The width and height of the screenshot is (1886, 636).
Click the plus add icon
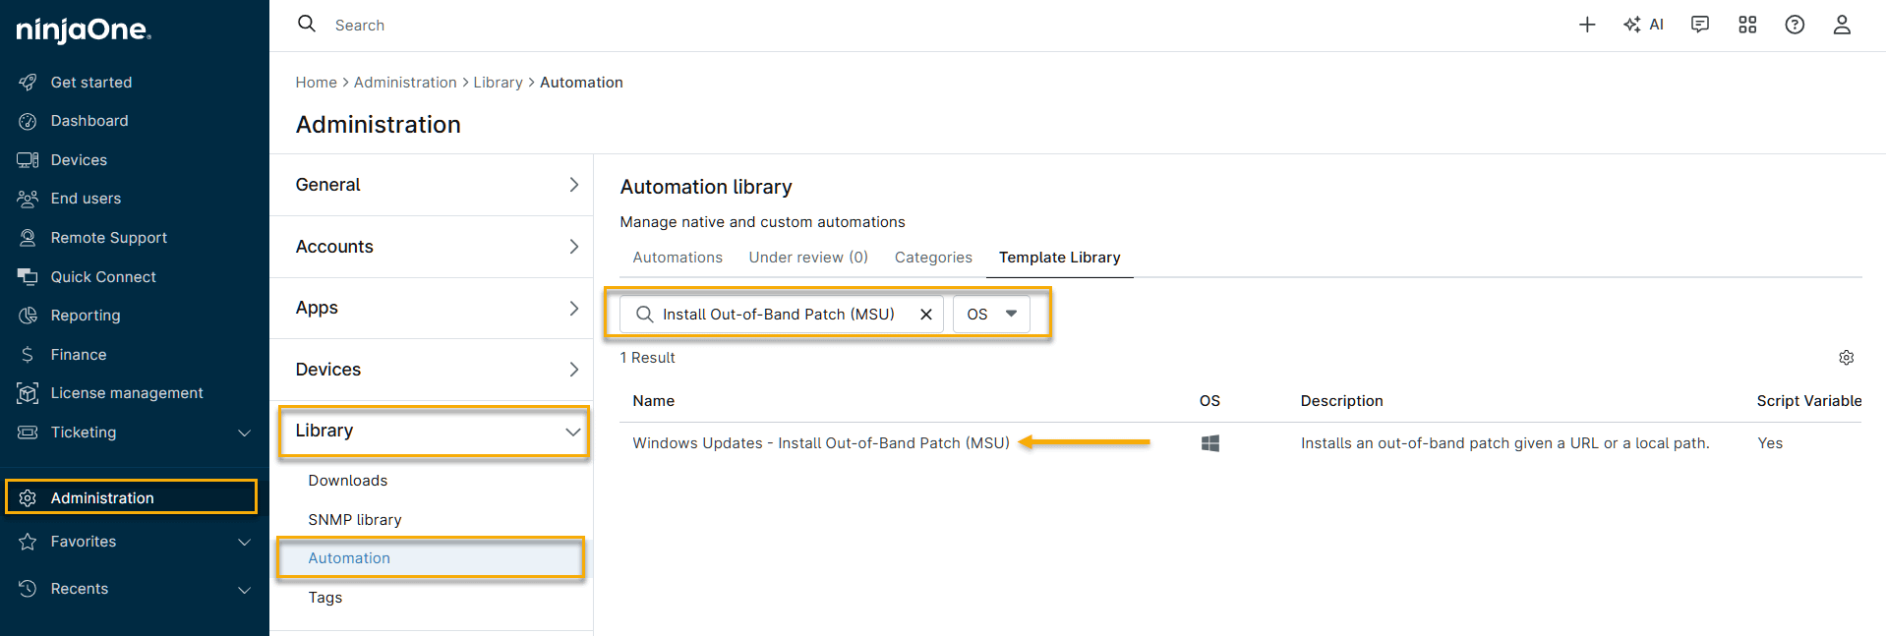1587,25
